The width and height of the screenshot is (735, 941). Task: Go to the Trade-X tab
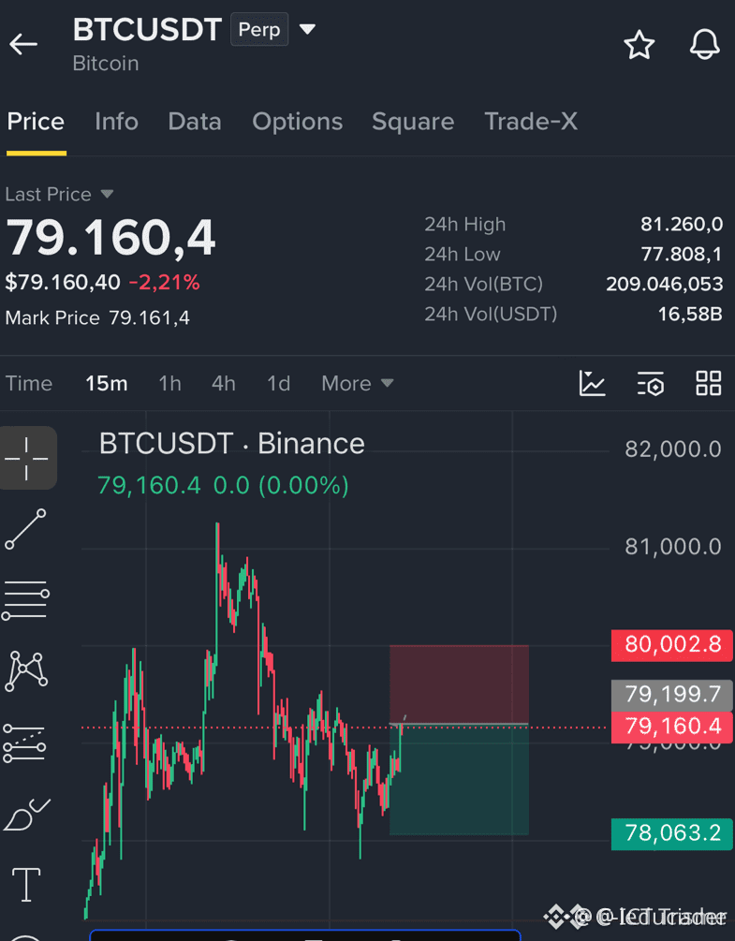[531, 122]
